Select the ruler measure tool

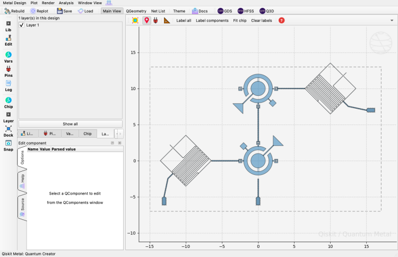click(167, 21)
